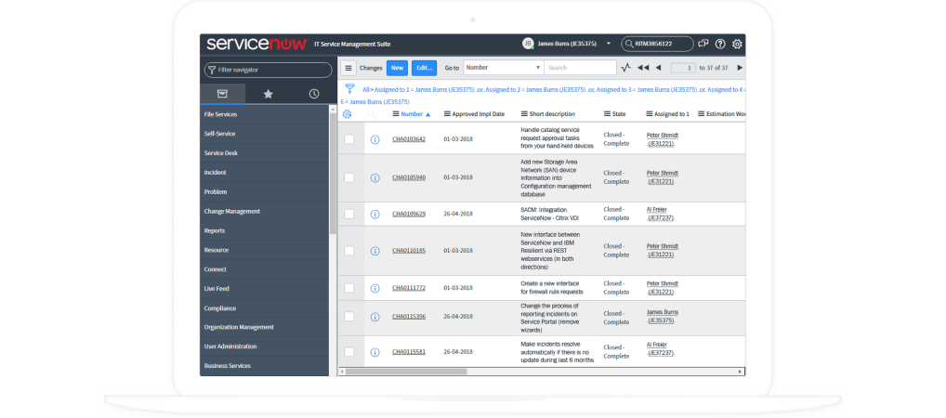Go to previous page arrow

coord(658,68)
